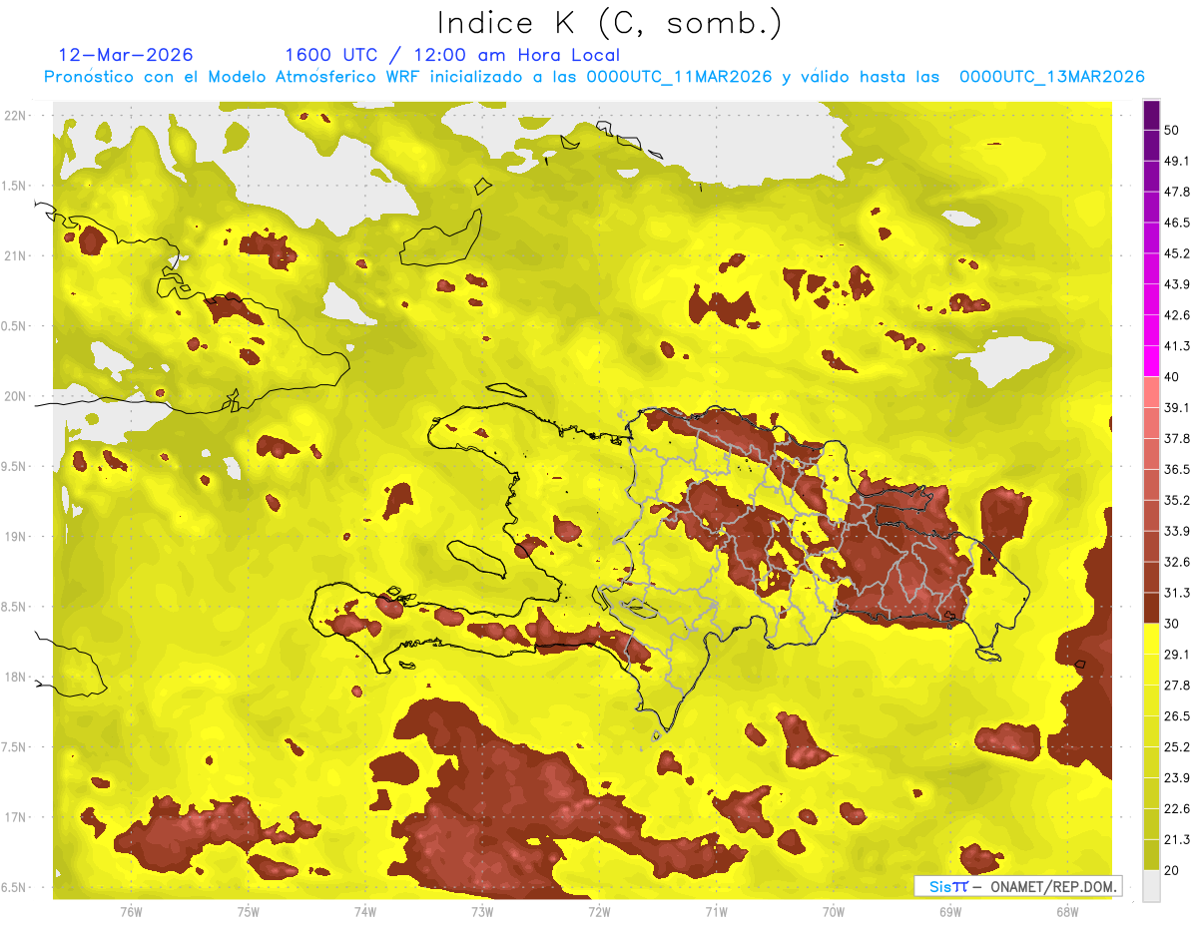1198x925 pixels.
Task: Click the 22.6 color scale label
Action: click(x=1177, y=808)
